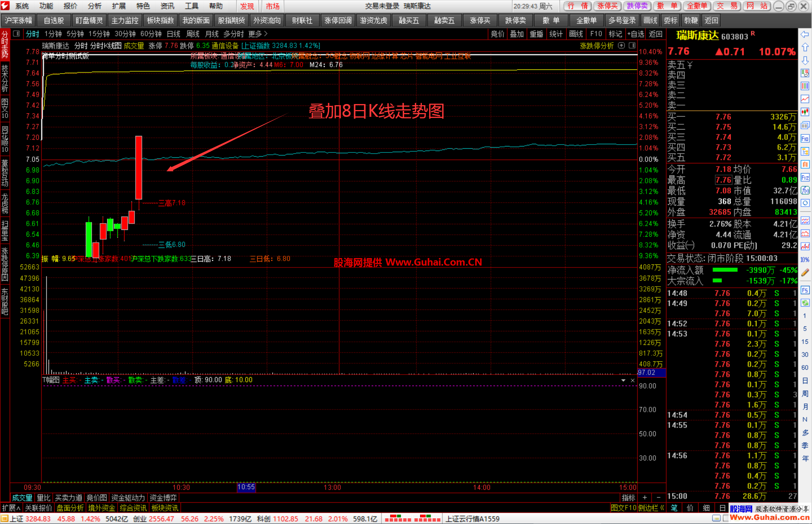Screen dimensions: 812x524
Task: Open the F10 info icon in right sidebar
Action: (804, 139)
